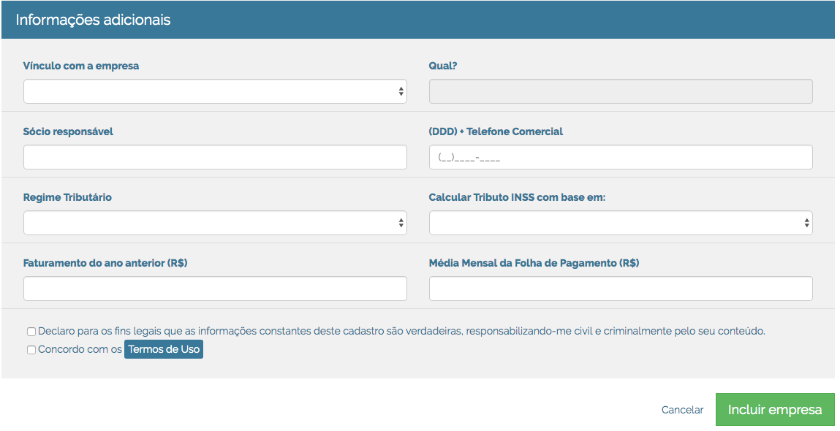
Task: Click the Média Mensal da Folha input
Action: [620, 289]
